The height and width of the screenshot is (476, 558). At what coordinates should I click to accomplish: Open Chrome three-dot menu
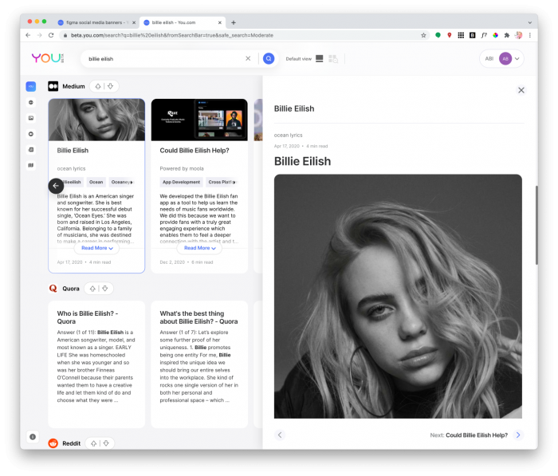tap(530, 35)
